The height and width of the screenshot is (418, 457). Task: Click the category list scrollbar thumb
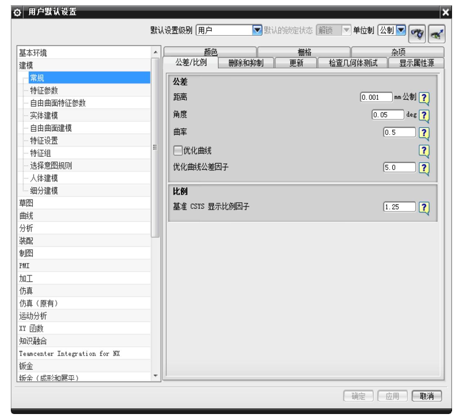click(155, 148)
